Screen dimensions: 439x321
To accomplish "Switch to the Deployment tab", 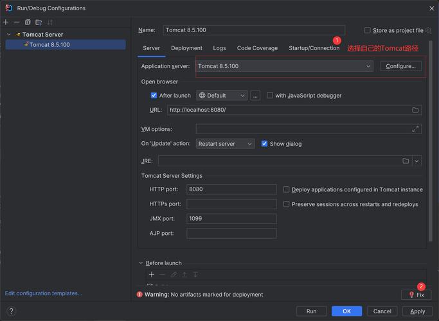I will tap(186, 48).
